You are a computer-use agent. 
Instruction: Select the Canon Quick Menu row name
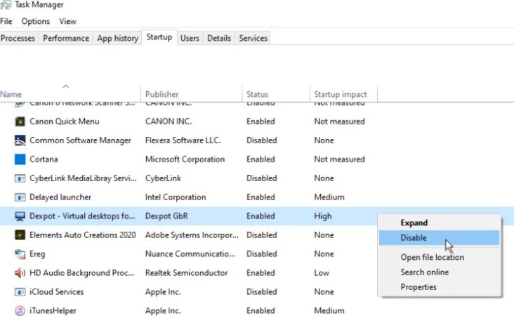point(65,121)
